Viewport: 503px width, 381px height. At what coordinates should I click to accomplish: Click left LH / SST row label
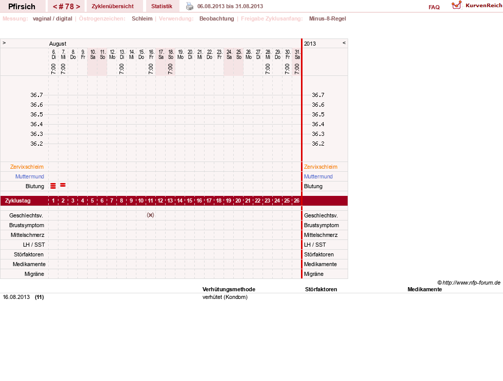click(34, 245)
